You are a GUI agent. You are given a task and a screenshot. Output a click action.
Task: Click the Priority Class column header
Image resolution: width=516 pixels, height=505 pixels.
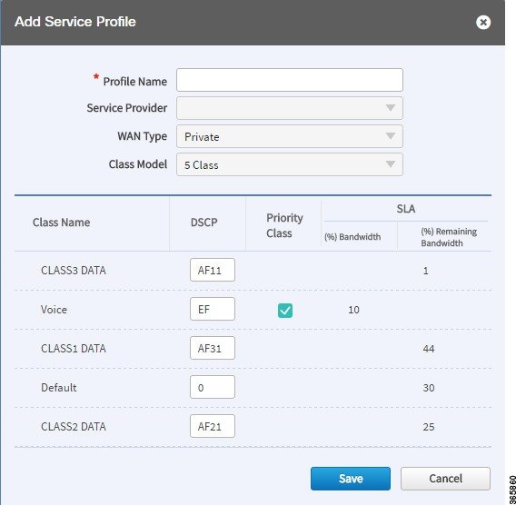(x=284, y=225)
